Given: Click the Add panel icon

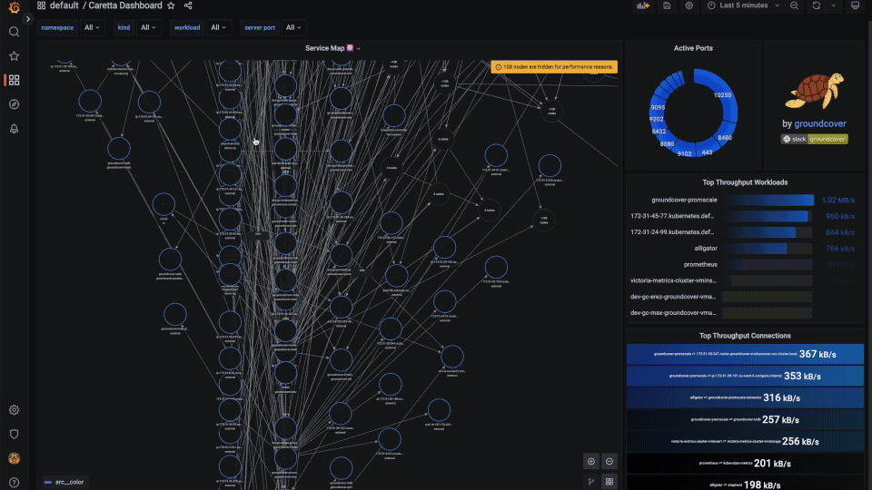Looking at the screenshot, I should (643, 6).
